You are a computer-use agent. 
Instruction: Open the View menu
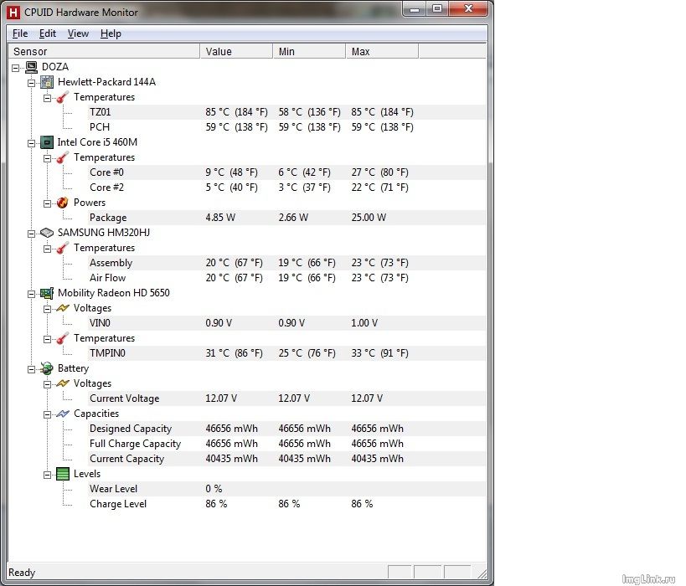(78, 33)
